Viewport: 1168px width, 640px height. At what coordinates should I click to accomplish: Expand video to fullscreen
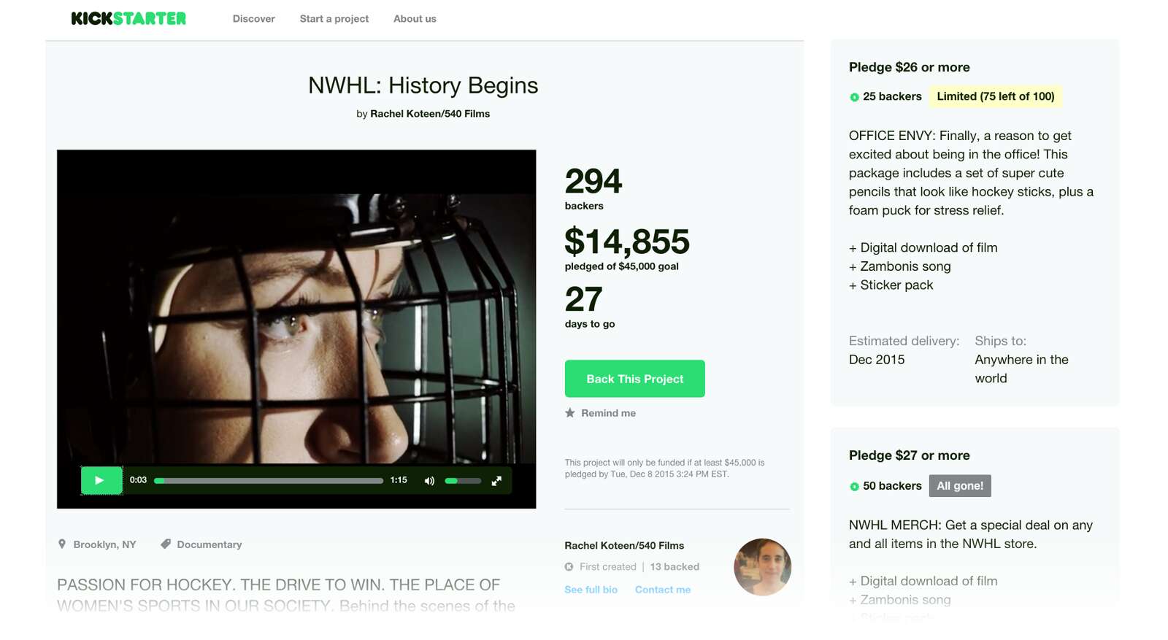496,481
